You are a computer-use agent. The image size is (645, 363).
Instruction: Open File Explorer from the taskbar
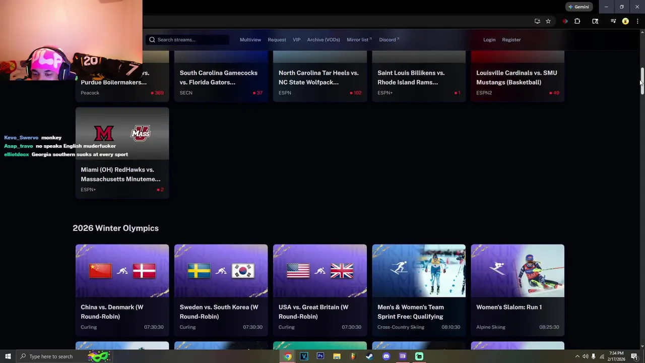pyautogui.click(x=337, y=356)
